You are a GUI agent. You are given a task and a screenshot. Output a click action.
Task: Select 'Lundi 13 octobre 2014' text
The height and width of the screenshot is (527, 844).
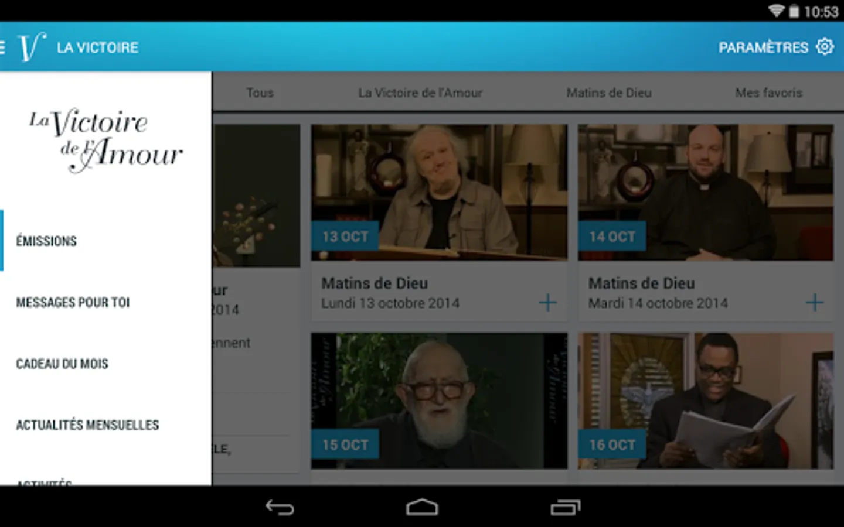click(x=390, y=303)
